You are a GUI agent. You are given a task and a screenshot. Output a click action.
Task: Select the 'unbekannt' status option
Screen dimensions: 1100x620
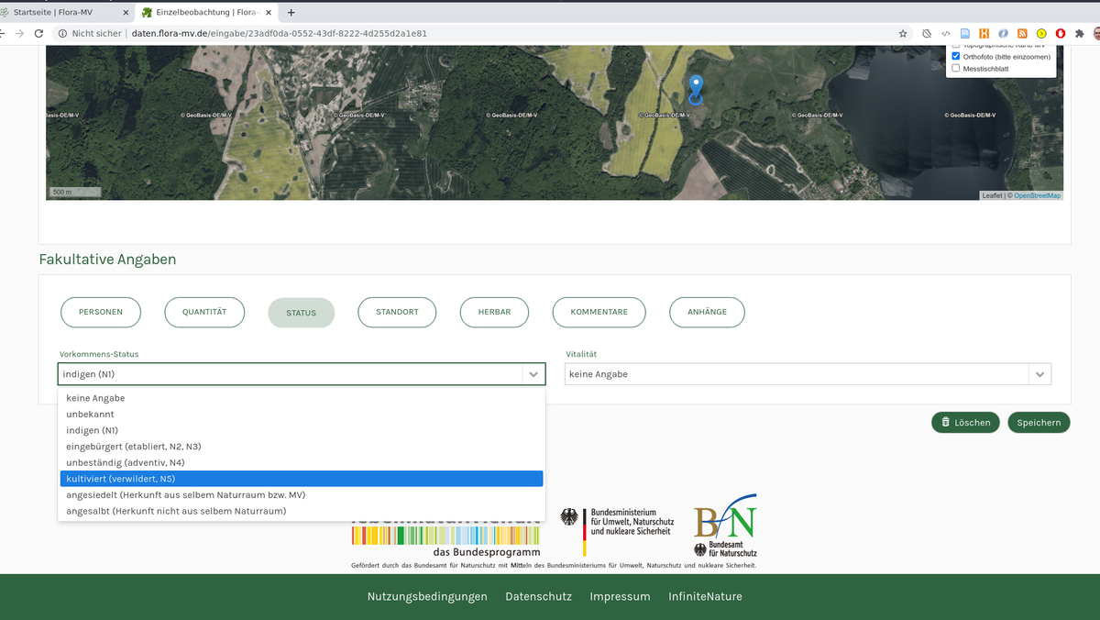tap(302, 415)
